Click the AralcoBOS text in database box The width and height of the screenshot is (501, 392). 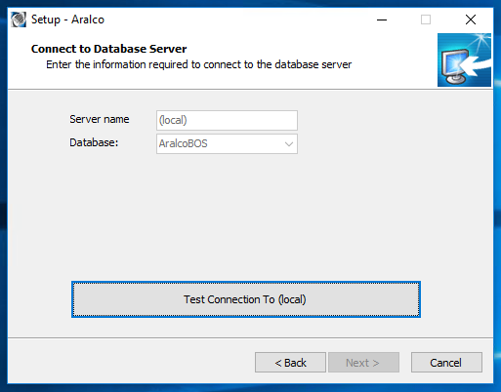coord(183,143)
